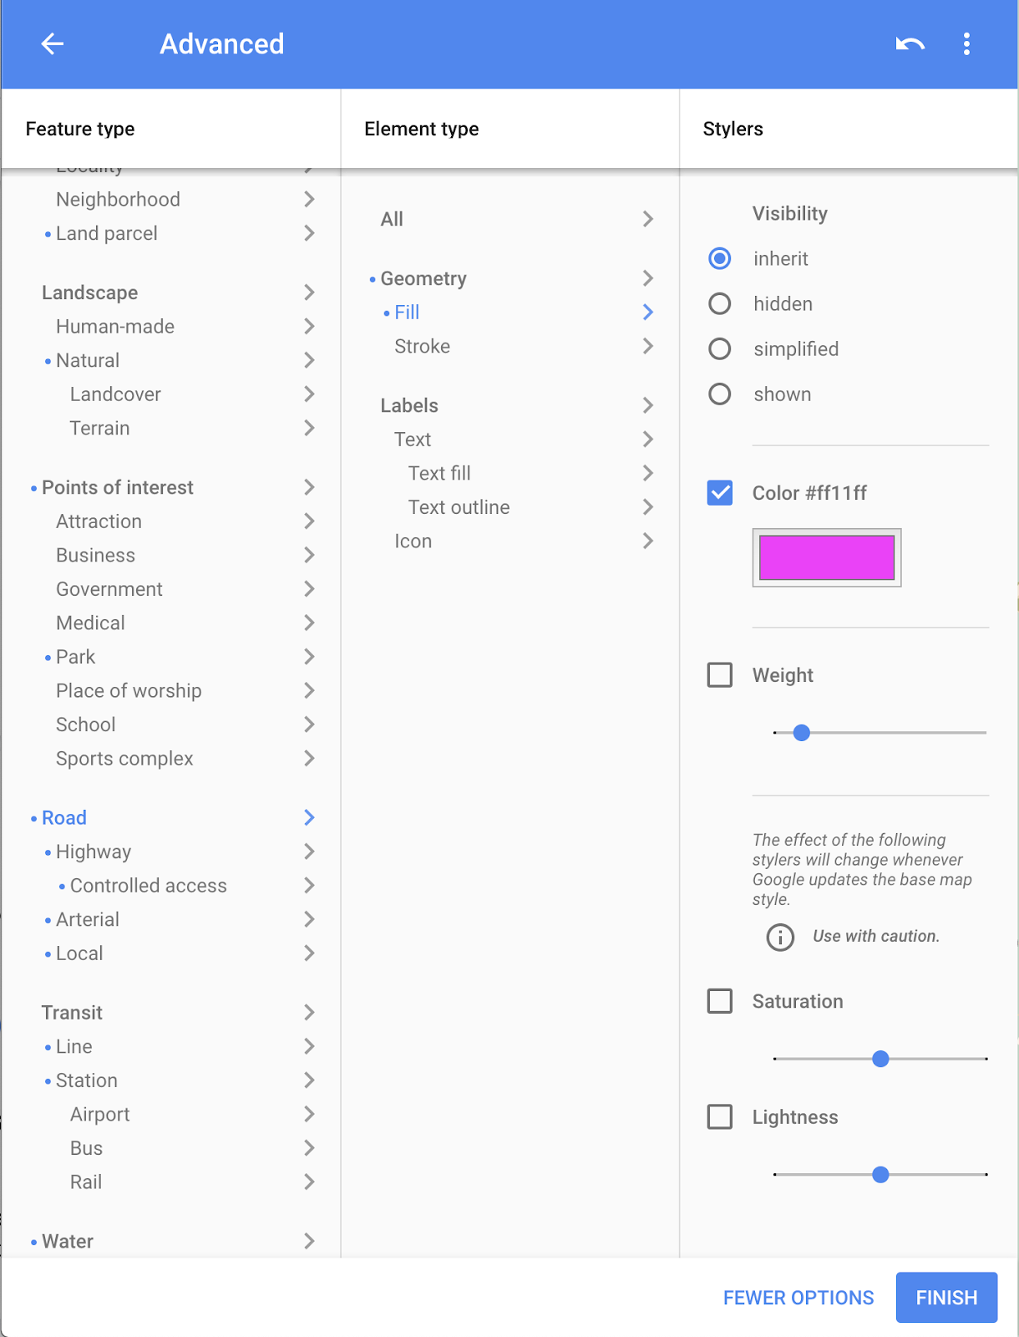Open the three-dot more options menu
Screen dimensions: 1019x1337
point(966,44)
